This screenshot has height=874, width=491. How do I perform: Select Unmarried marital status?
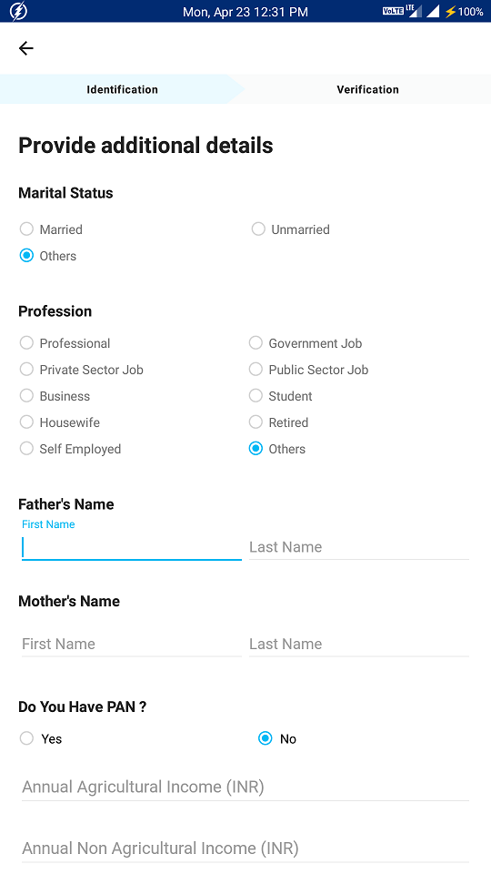click(291, 229)
